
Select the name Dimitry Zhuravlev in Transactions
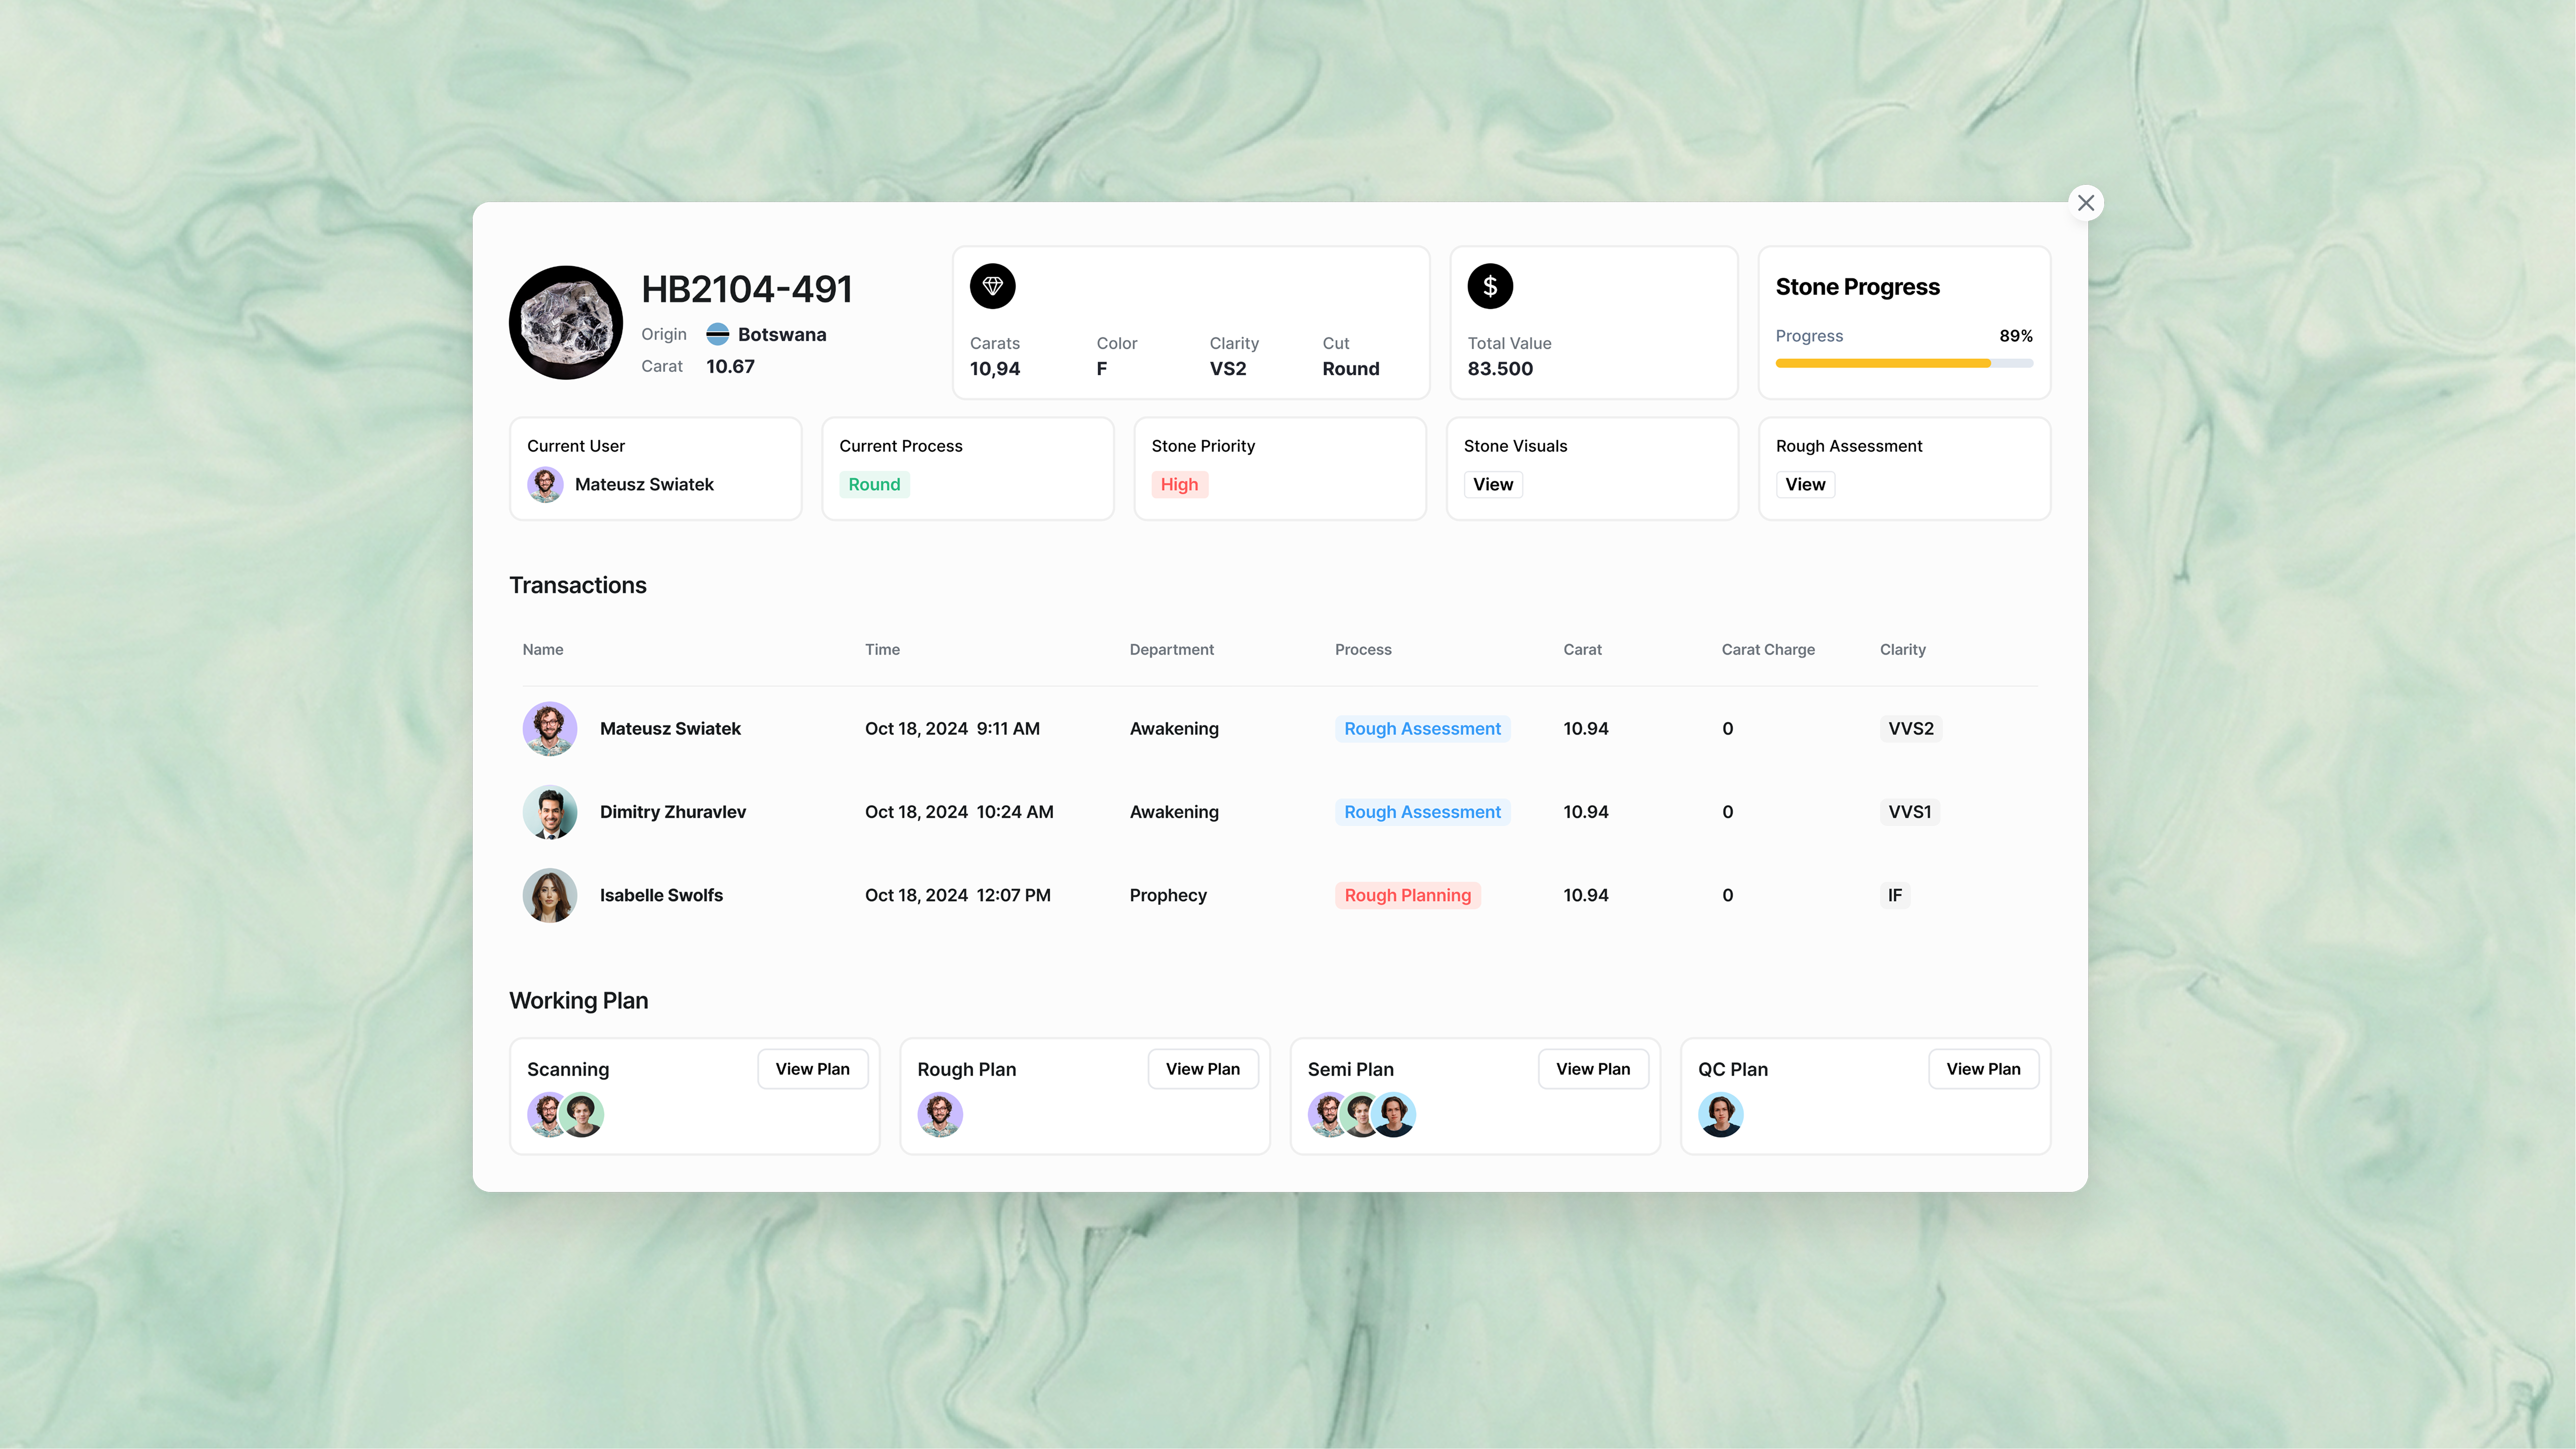click(x=673, y=812)
